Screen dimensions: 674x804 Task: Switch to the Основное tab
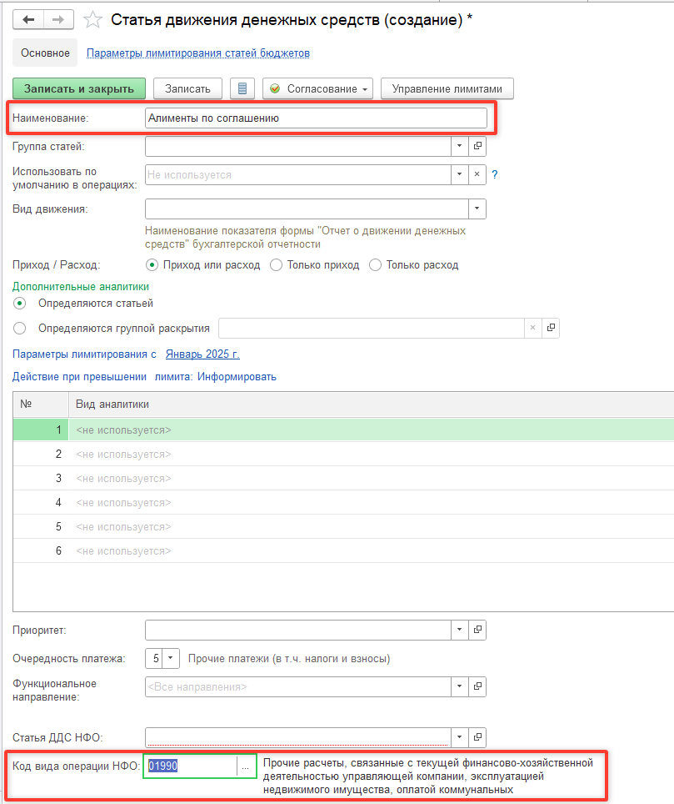tap(45, 53)
